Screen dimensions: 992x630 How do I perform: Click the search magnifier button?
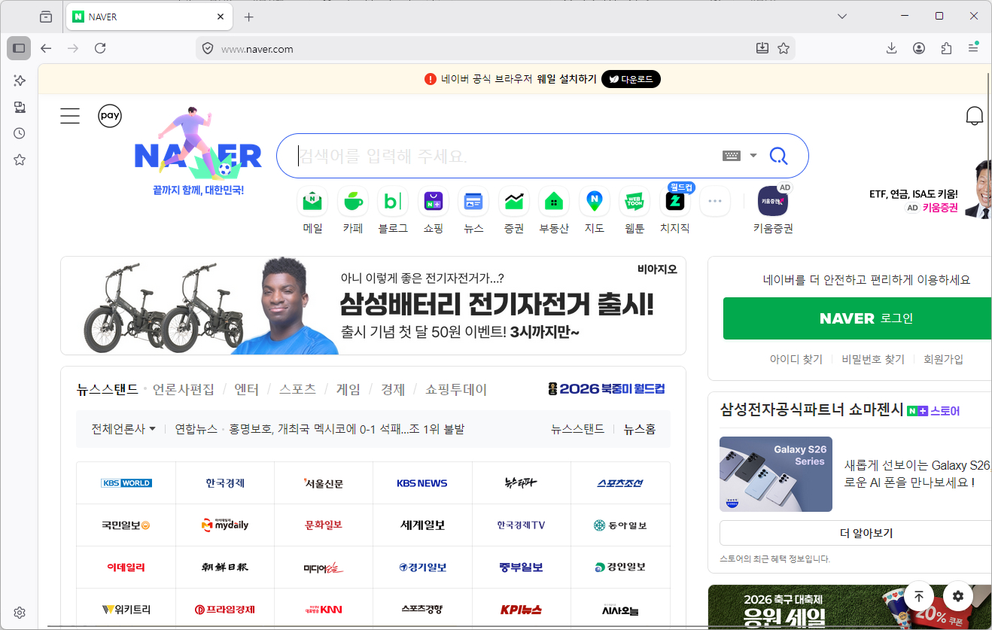(x=778, y=156)
